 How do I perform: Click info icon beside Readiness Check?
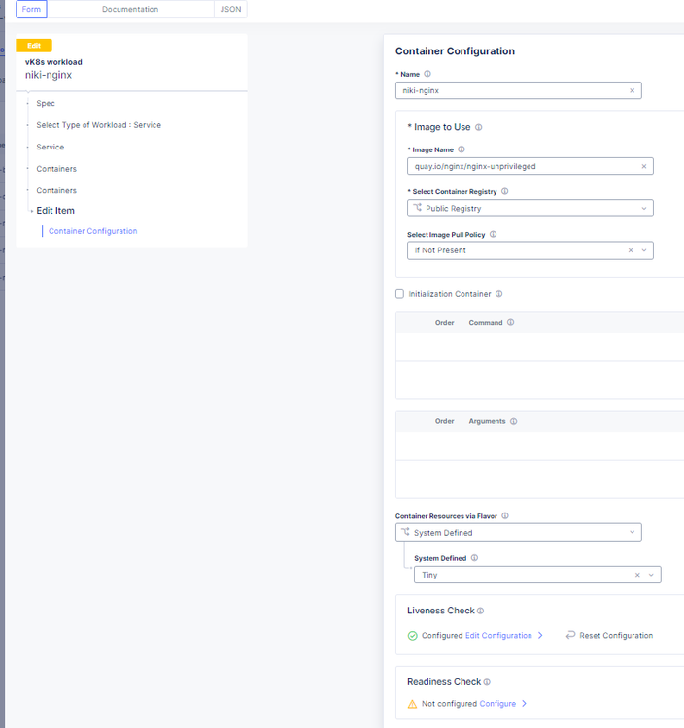click(x=487, y=682)
